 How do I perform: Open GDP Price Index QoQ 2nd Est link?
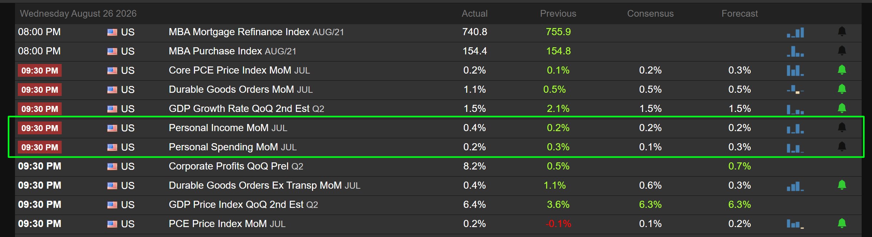pos(243,205)
